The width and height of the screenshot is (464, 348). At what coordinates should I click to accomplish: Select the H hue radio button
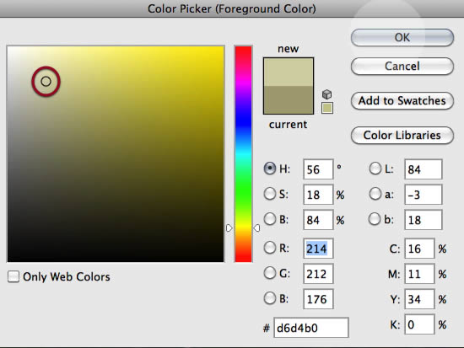(270, 169)
